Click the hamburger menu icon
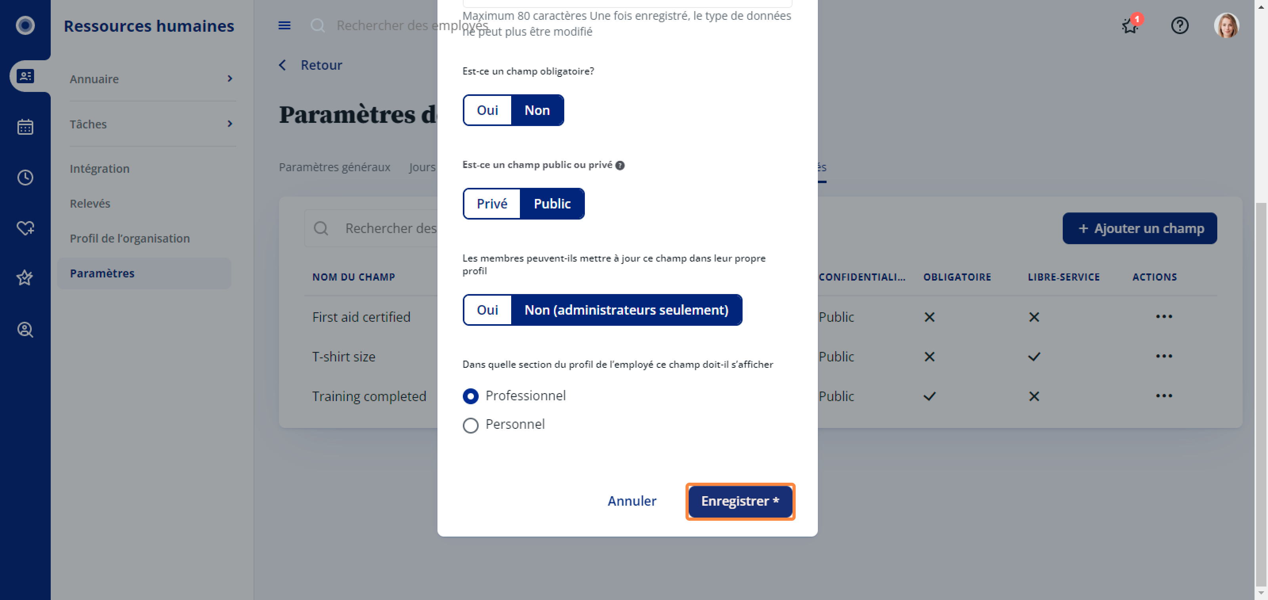 click(x=284, y=26)
